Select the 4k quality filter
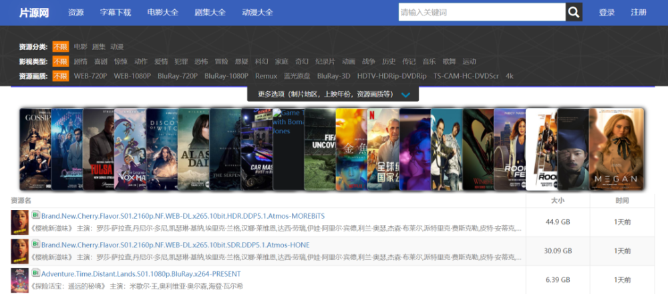 click(x=510, y=76)
